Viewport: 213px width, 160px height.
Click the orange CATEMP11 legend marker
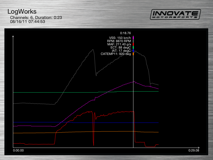(x=133, y=54)
